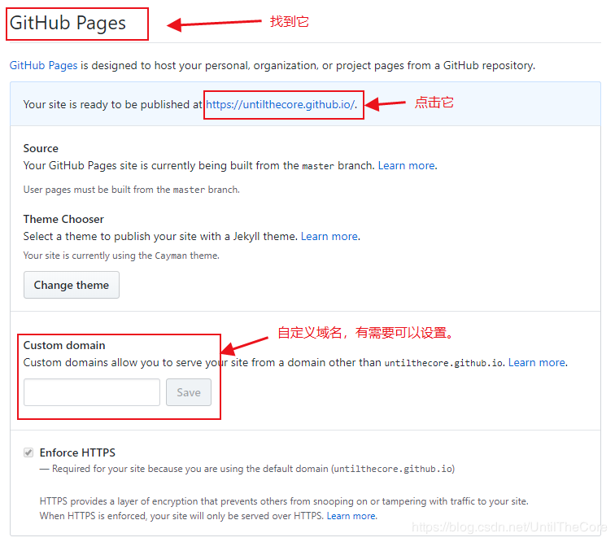Click 'HTTPS provides a layer of encryption' text

tap(284, 501)
